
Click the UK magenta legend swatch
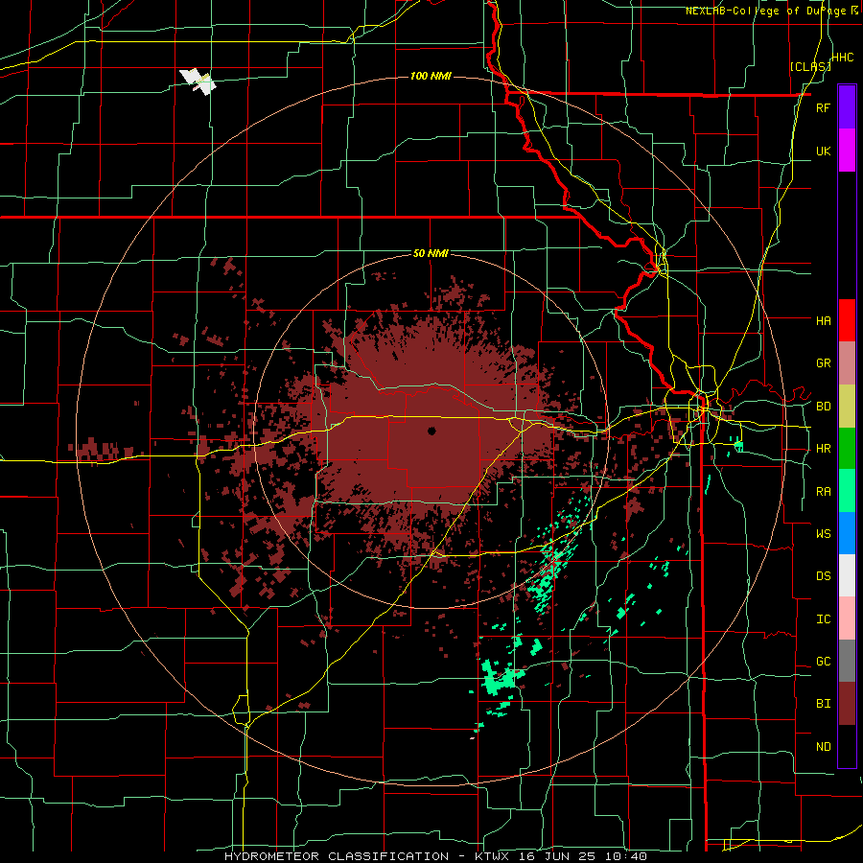tap(847, 151)
